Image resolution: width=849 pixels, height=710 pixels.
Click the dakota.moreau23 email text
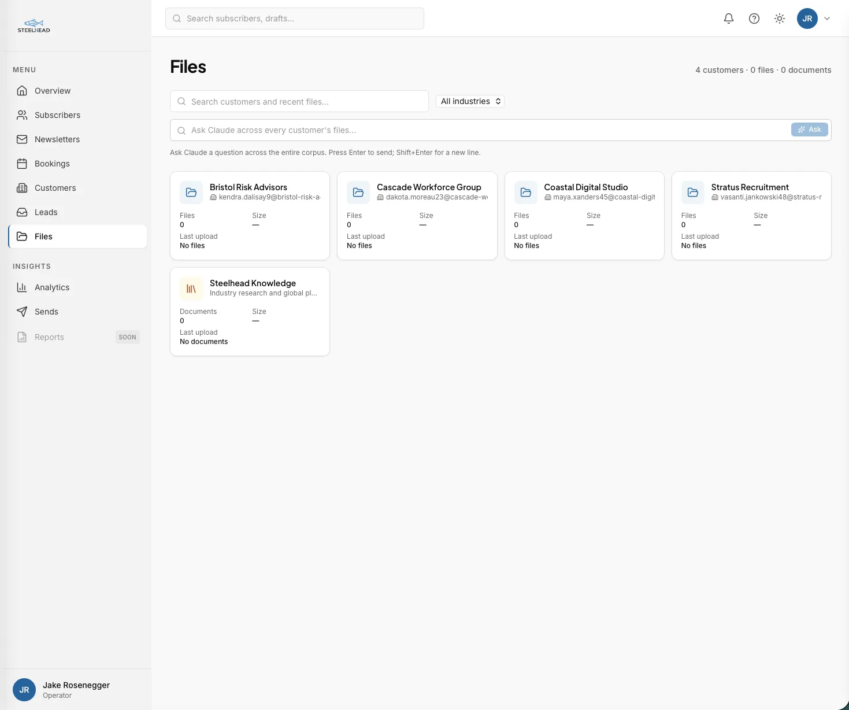(437, 197)
